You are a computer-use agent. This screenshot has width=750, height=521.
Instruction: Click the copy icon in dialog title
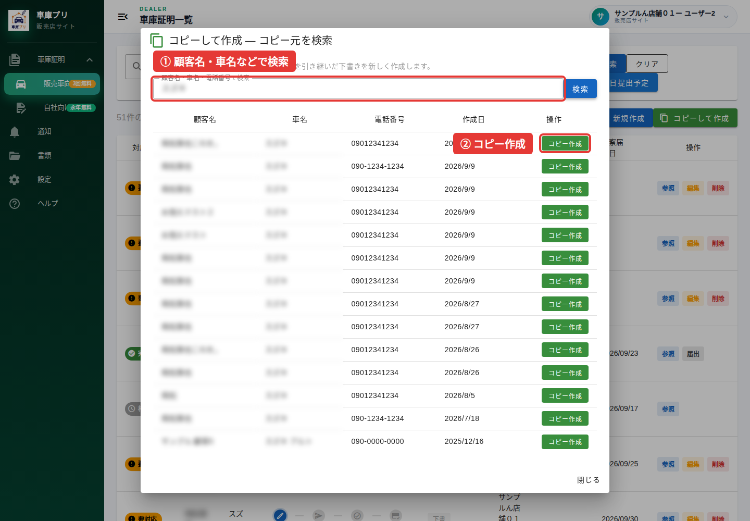point(156,41)
